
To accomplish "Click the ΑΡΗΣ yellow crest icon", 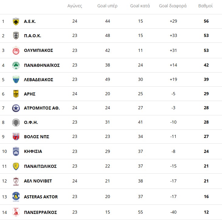I will 16,94.
